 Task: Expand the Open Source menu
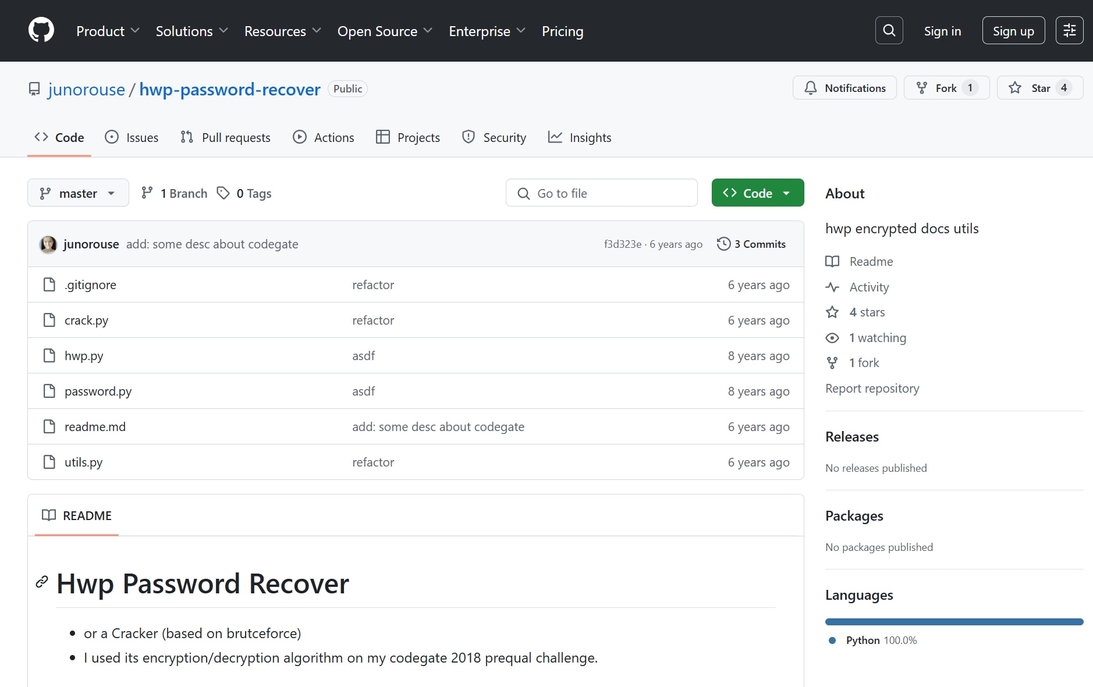tap(385, 31)
